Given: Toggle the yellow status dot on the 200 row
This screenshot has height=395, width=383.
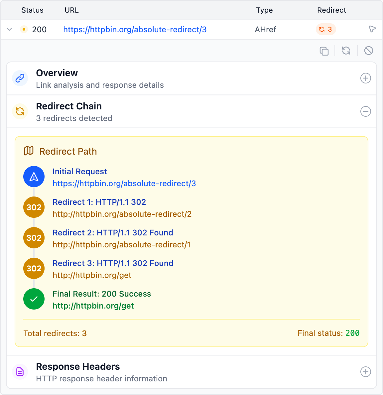Looking at the screenshot, I should coord(24,29).
